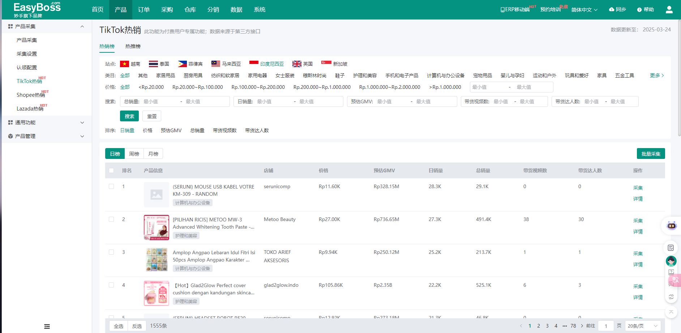
Task: Click the 总销量 最小值 input field
Action: (160, 101)
